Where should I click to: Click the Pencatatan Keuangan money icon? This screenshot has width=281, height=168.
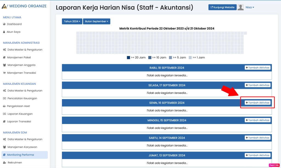click(4, 98)
